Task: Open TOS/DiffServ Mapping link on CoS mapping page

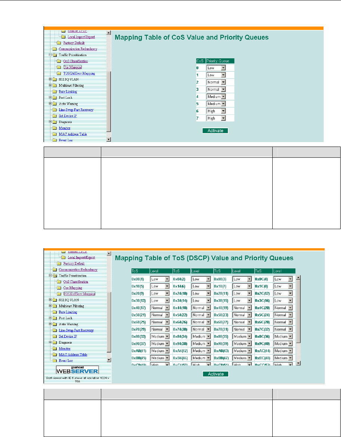Action: (x=79, y=73)
